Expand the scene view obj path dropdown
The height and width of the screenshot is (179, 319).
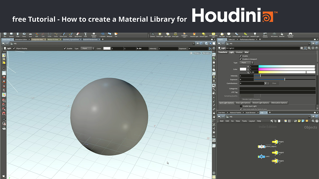[194, 43]
